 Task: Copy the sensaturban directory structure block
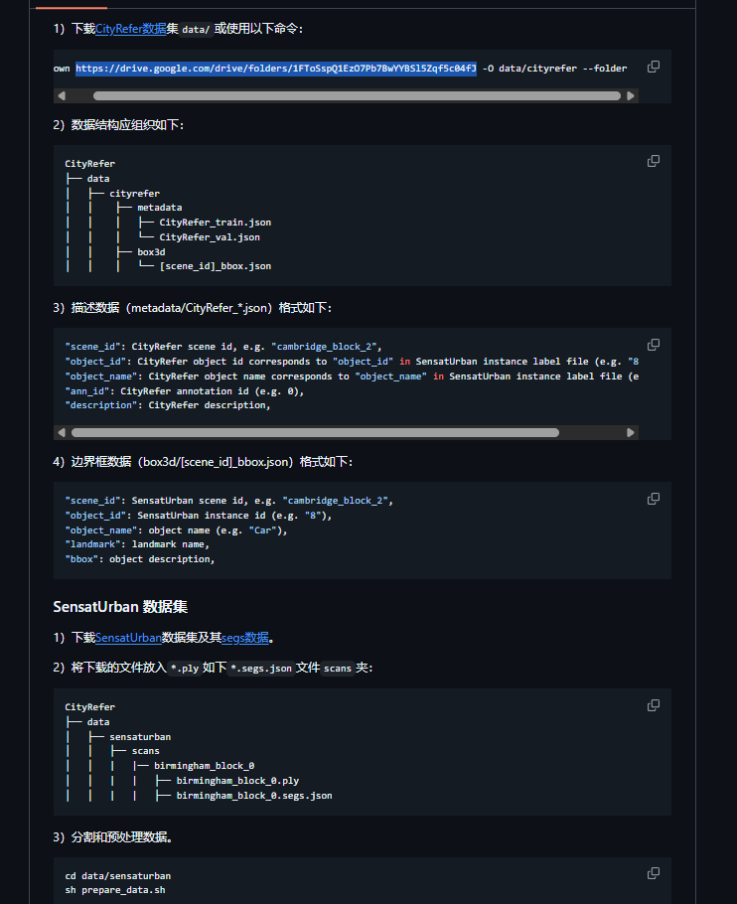[x=654, y=705]
